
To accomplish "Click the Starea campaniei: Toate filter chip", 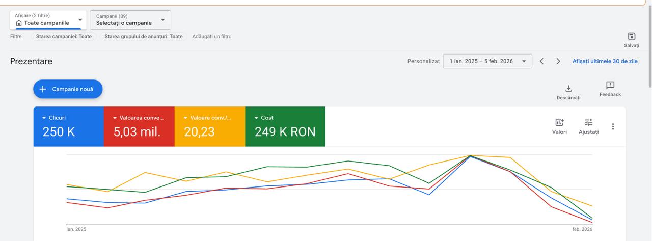I will [x=64, y=37].
